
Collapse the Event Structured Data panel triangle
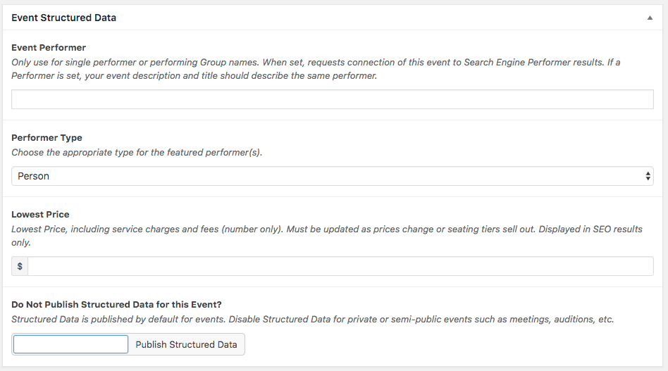tap(650, 18)
